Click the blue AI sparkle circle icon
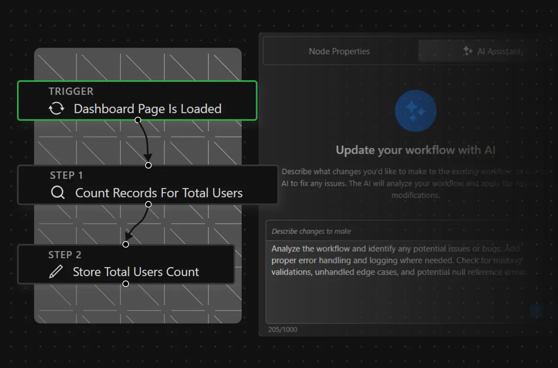 [x=415, y=111]
